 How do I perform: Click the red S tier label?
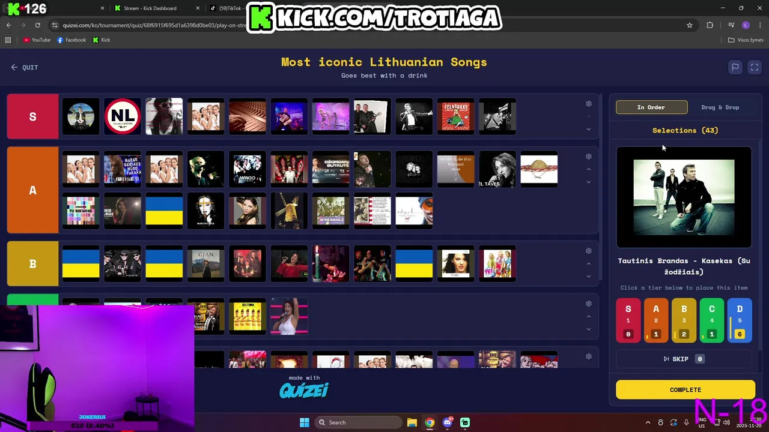[x=33, y=116]
